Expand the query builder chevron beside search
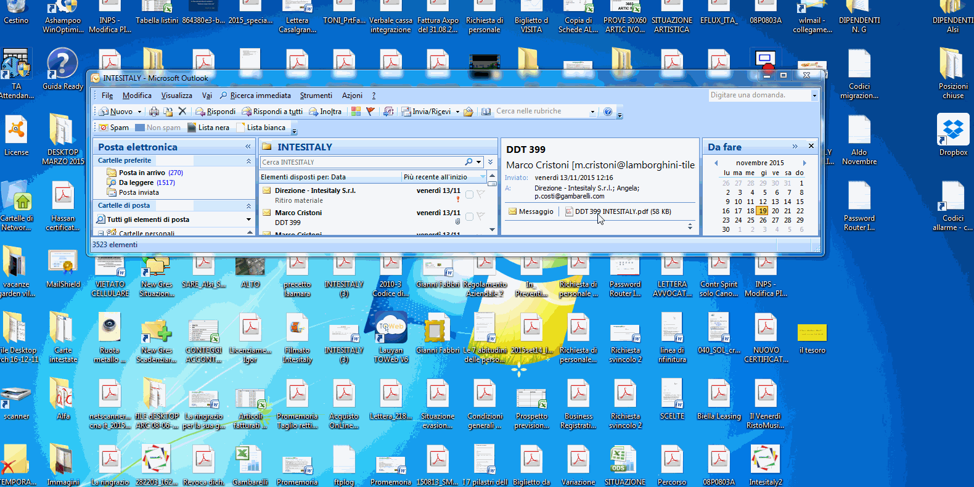 pos(490,162)
